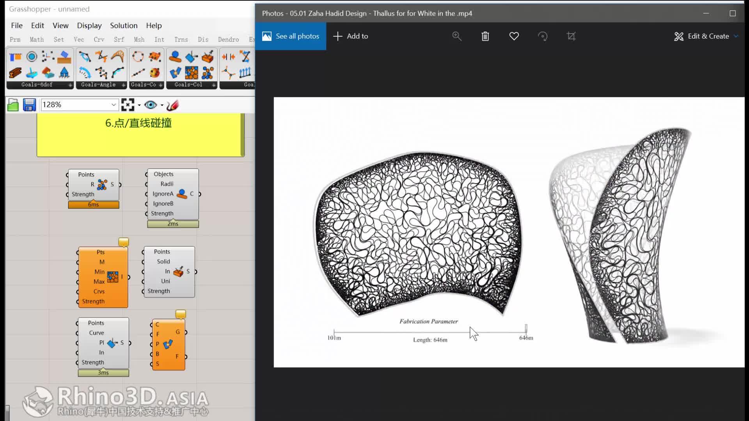Click the Open file green folder icon

[x=13, y=105]
